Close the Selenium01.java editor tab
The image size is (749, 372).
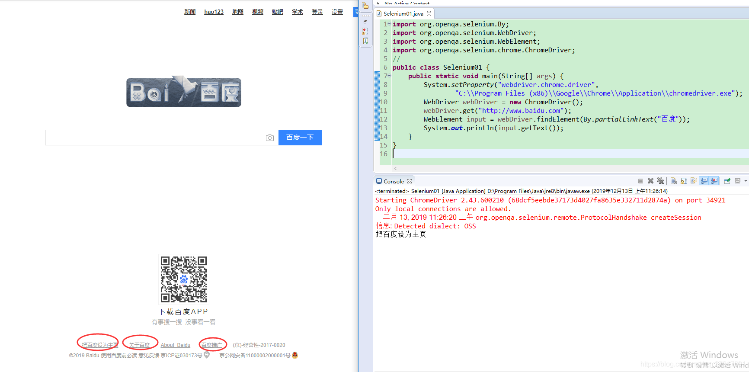[x=429, y=13]
